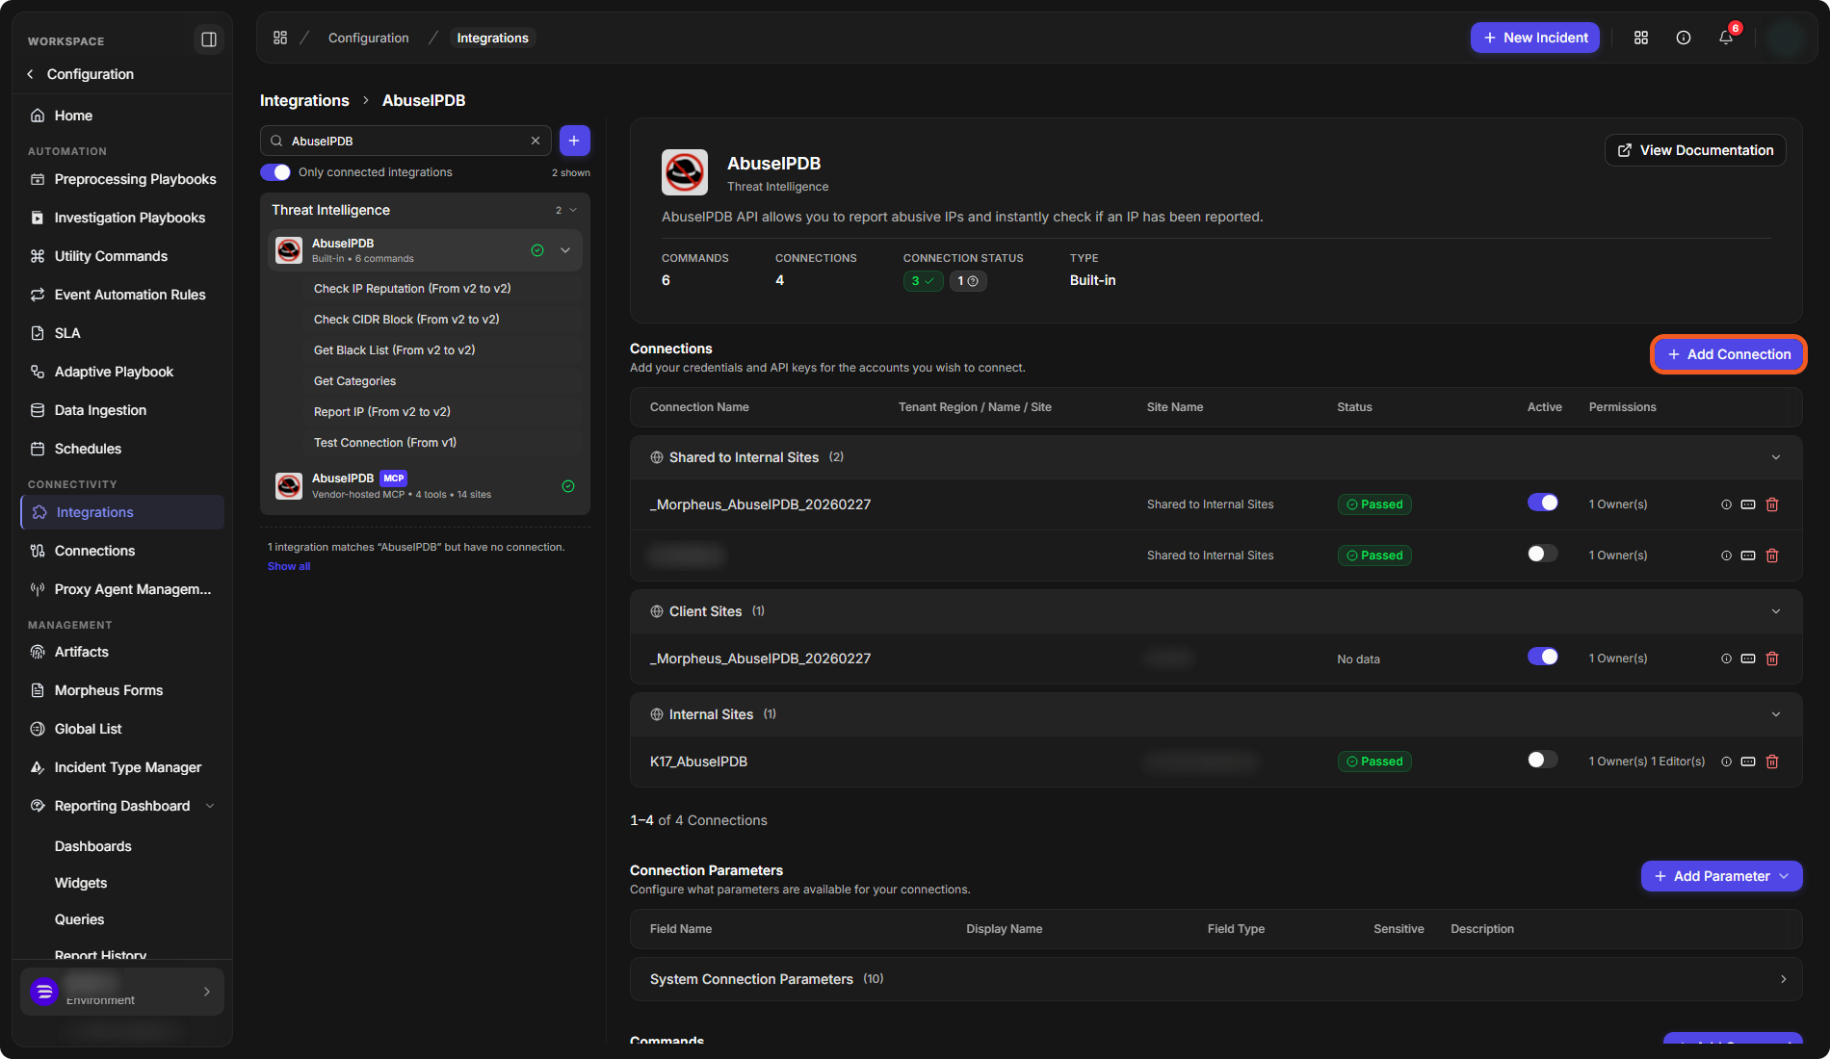The width and height of the screenshot is (1830, 1059).
Task: Click the AbuseIPDB logo in detail header
Action: click(x=685, y=172)
